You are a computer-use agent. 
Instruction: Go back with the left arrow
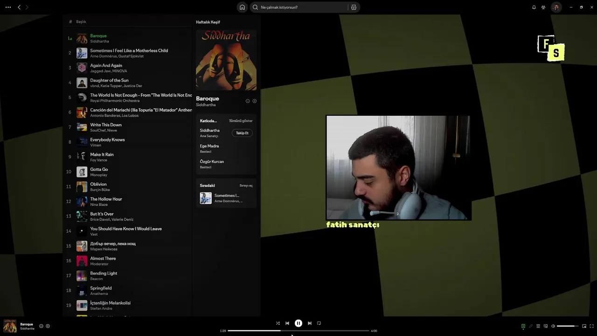19,7
